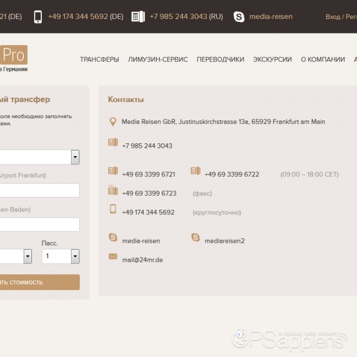Click the office phone icon beside Russian number
Image resolution: width=357 pixels, height=357 pixels.
click(137, 17)
